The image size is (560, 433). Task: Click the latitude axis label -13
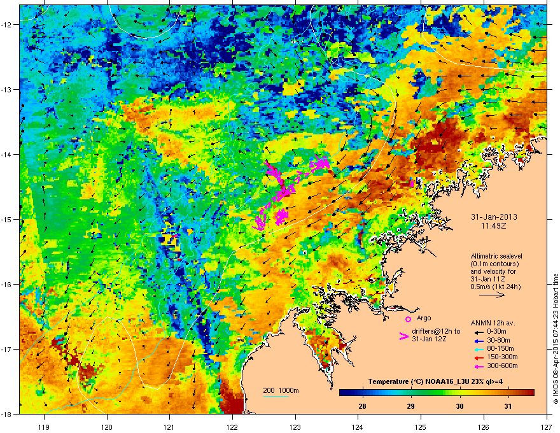pyautogui.click(x=6, y=90)
